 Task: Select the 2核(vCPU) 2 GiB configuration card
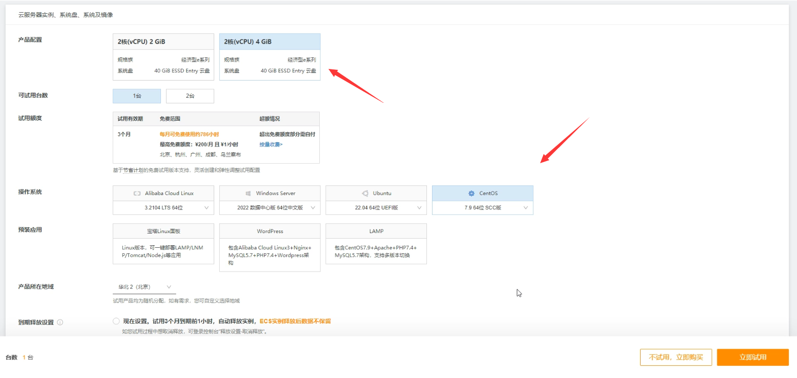(x=163, y=57)
